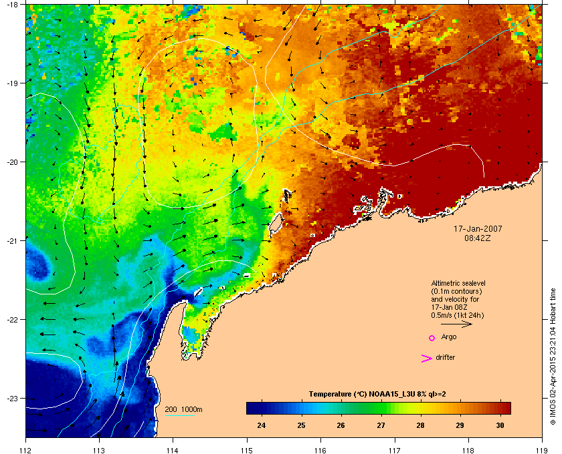Click the latitude axis label '-18'
Viewport: 562px width, 454px height.
click(x=12, y=4)
